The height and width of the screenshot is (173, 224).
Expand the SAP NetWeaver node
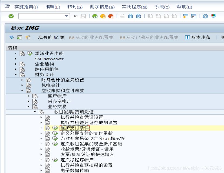(16, 59)
